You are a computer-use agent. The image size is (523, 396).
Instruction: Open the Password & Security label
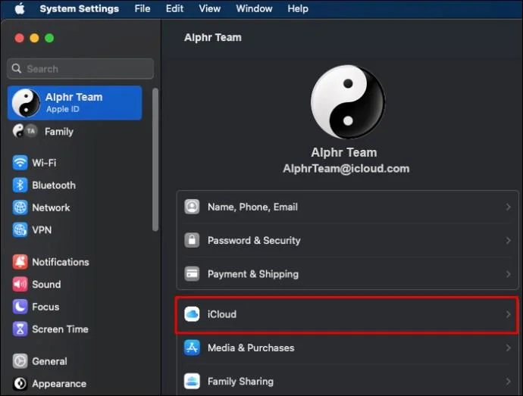tap(254, 241)
